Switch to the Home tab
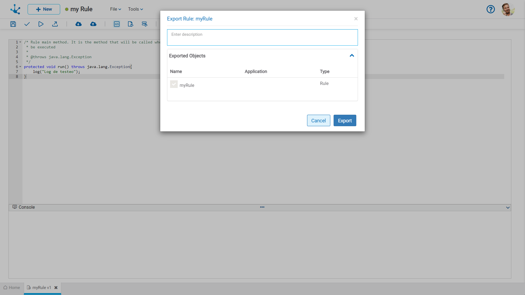525x295 pixels. click(12, 288)
